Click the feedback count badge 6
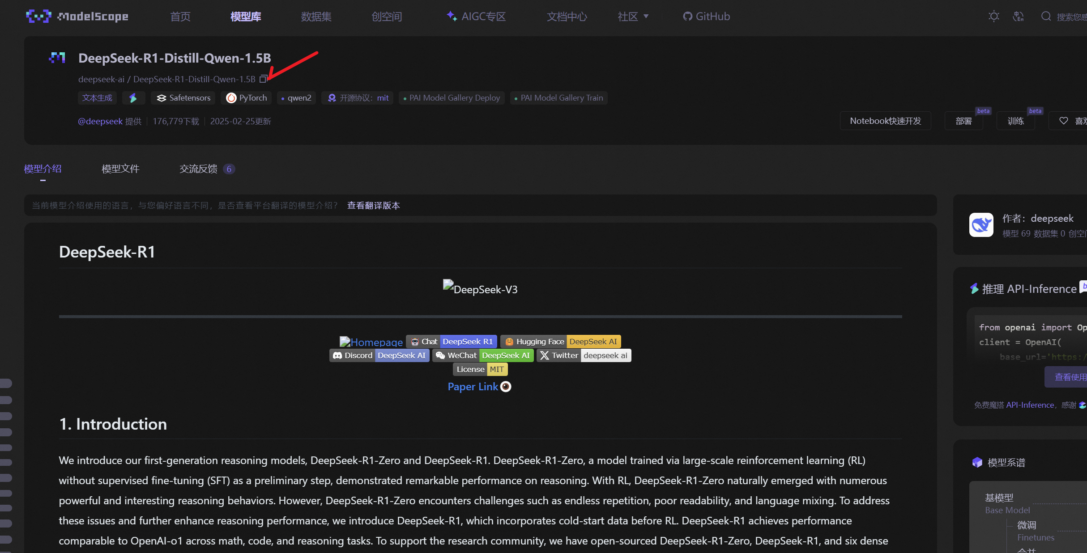This screenshot has width=1087, height=553. coord(229,169)
